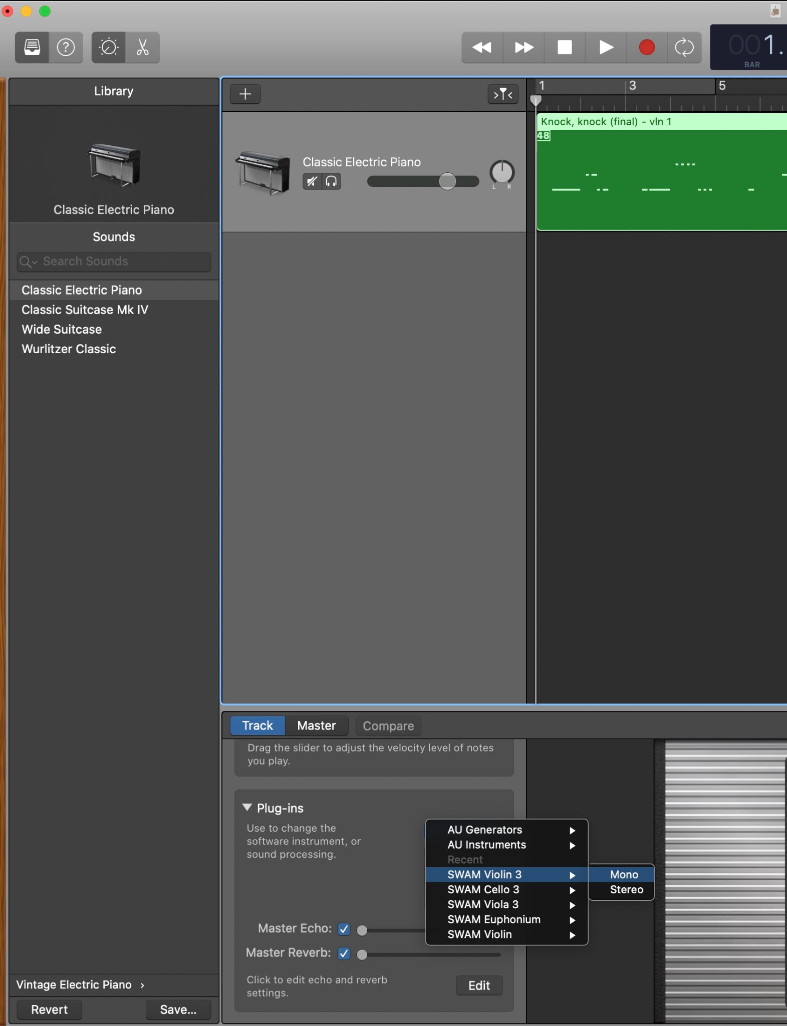This screenshot has height=1026, width=787.
Task: Uncheck the Master Reverb checkbox
Action: (x=344, y=953)
